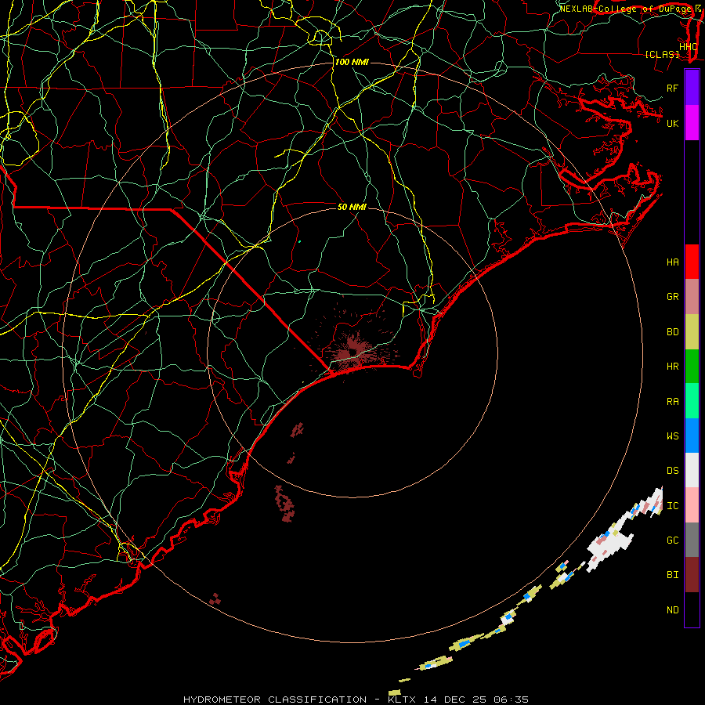Click the RA legend label
This screenshot has width=705, height=705.
point(672,402)
